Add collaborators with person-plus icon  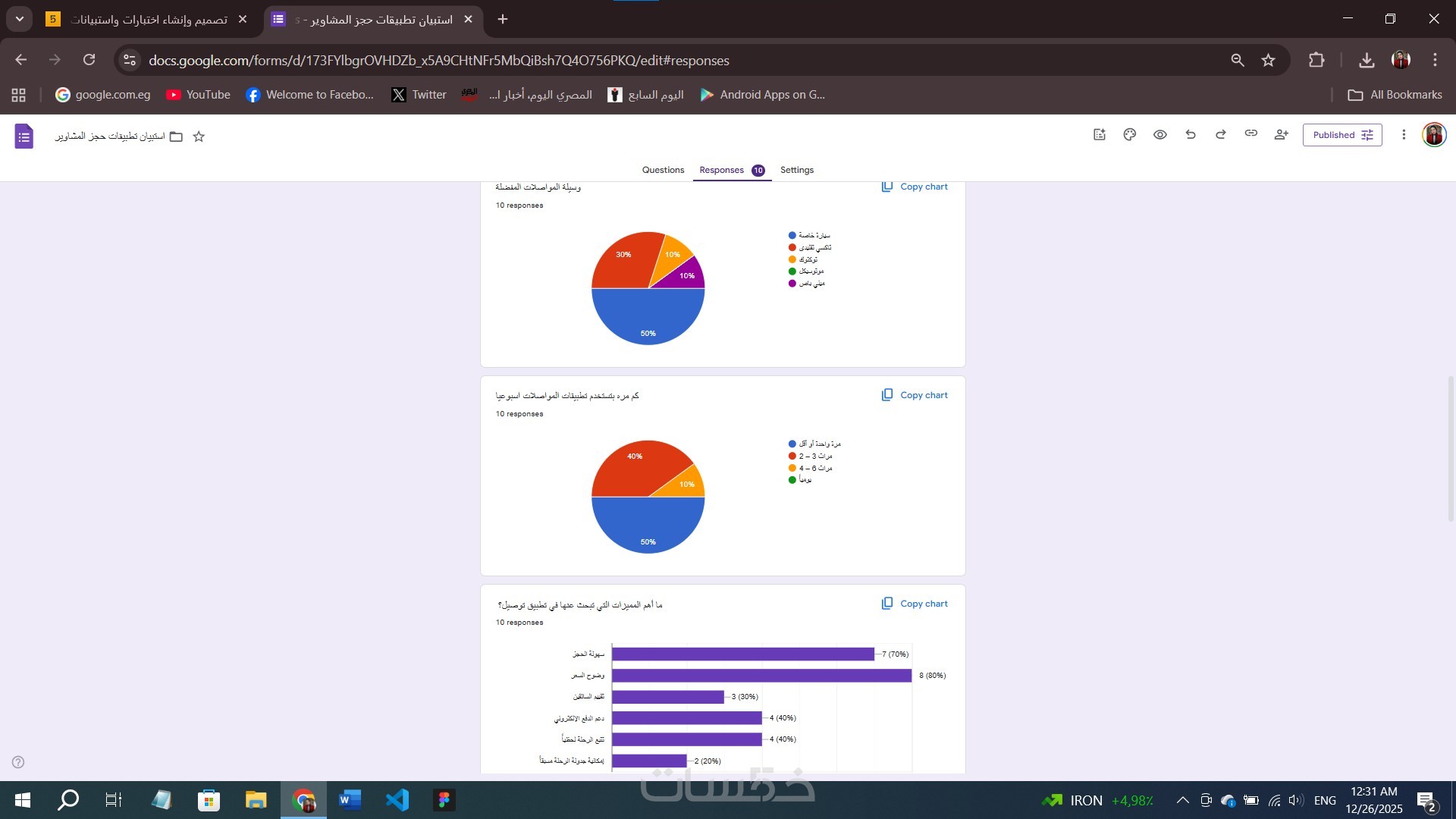click(1282, 135)
